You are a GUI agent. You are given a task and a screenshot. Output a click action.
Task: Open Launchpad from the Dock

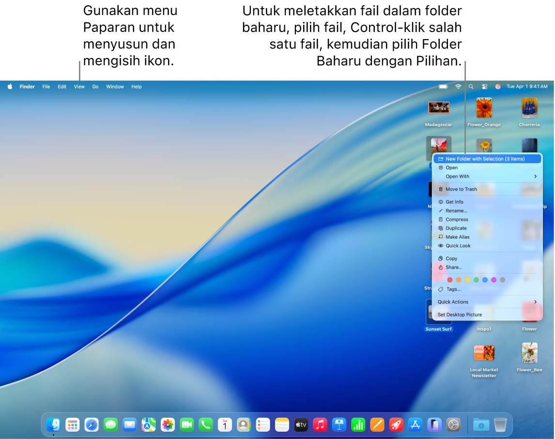pyautogui.click(x=73, y=424)
